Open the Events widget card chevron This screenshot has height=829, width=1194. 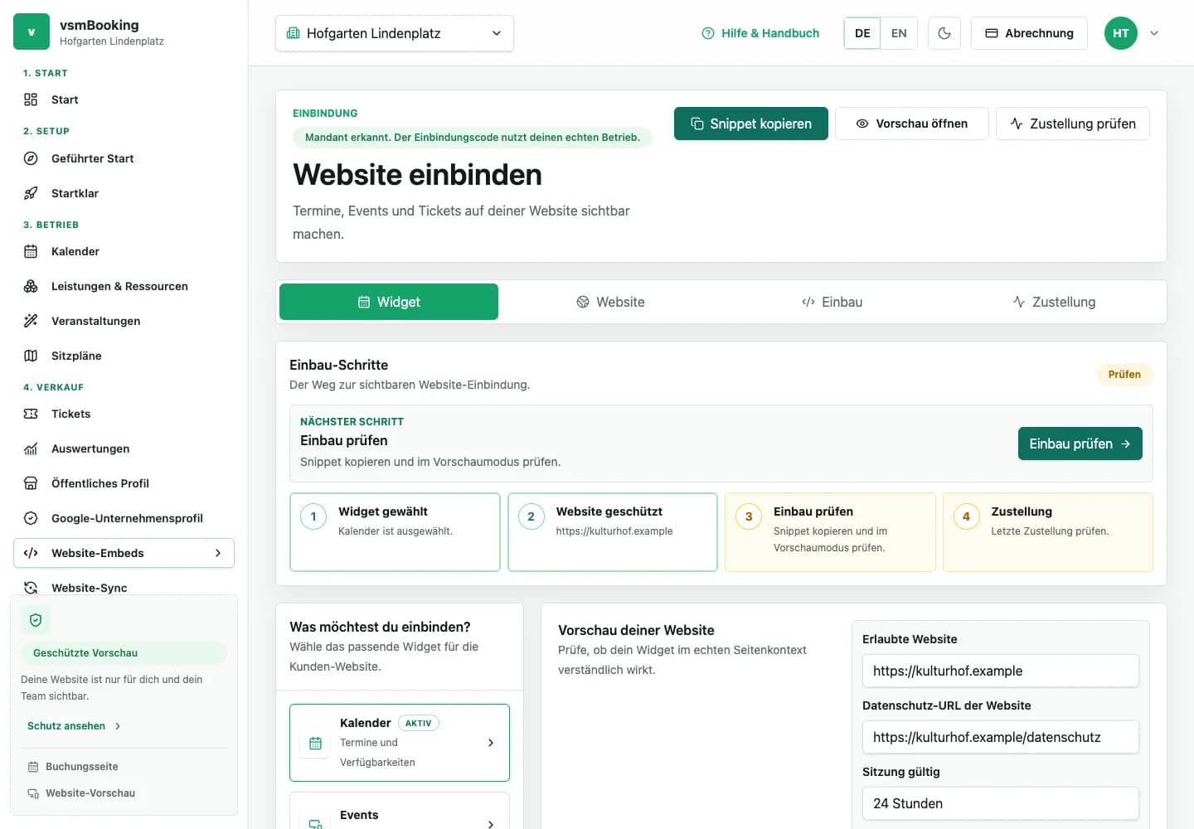491,823
